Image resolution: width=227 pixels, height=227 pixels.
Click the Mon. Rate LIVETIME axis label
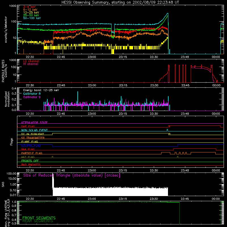tap(6, 213)
